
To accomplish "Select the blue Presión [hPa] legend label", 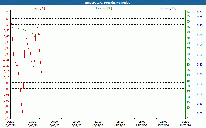I will click(168, 8).
